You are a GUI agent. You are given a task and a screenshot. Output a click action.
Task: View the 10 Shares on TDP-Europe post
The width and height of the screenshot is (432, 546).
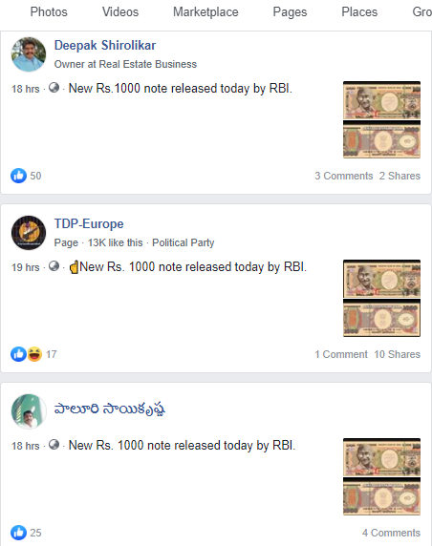398,354
